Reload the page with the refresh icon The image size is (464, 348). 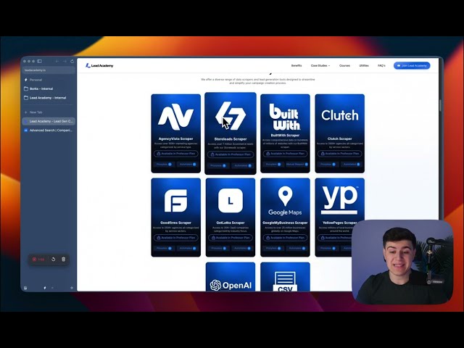pos(72,62)
